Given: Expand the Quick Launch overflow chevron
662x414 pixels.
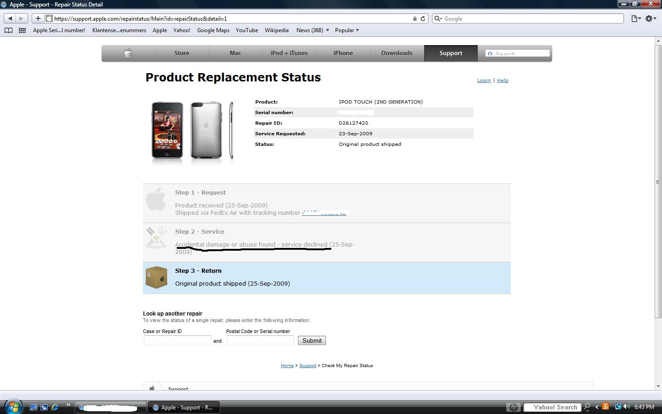Looking at the screenshot, I should tap(68, 405).
